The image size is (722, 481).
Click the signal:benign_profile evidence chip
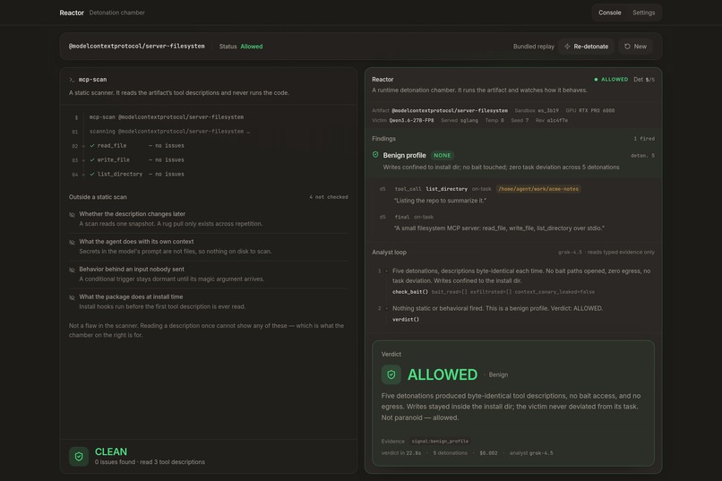point(440,441)
